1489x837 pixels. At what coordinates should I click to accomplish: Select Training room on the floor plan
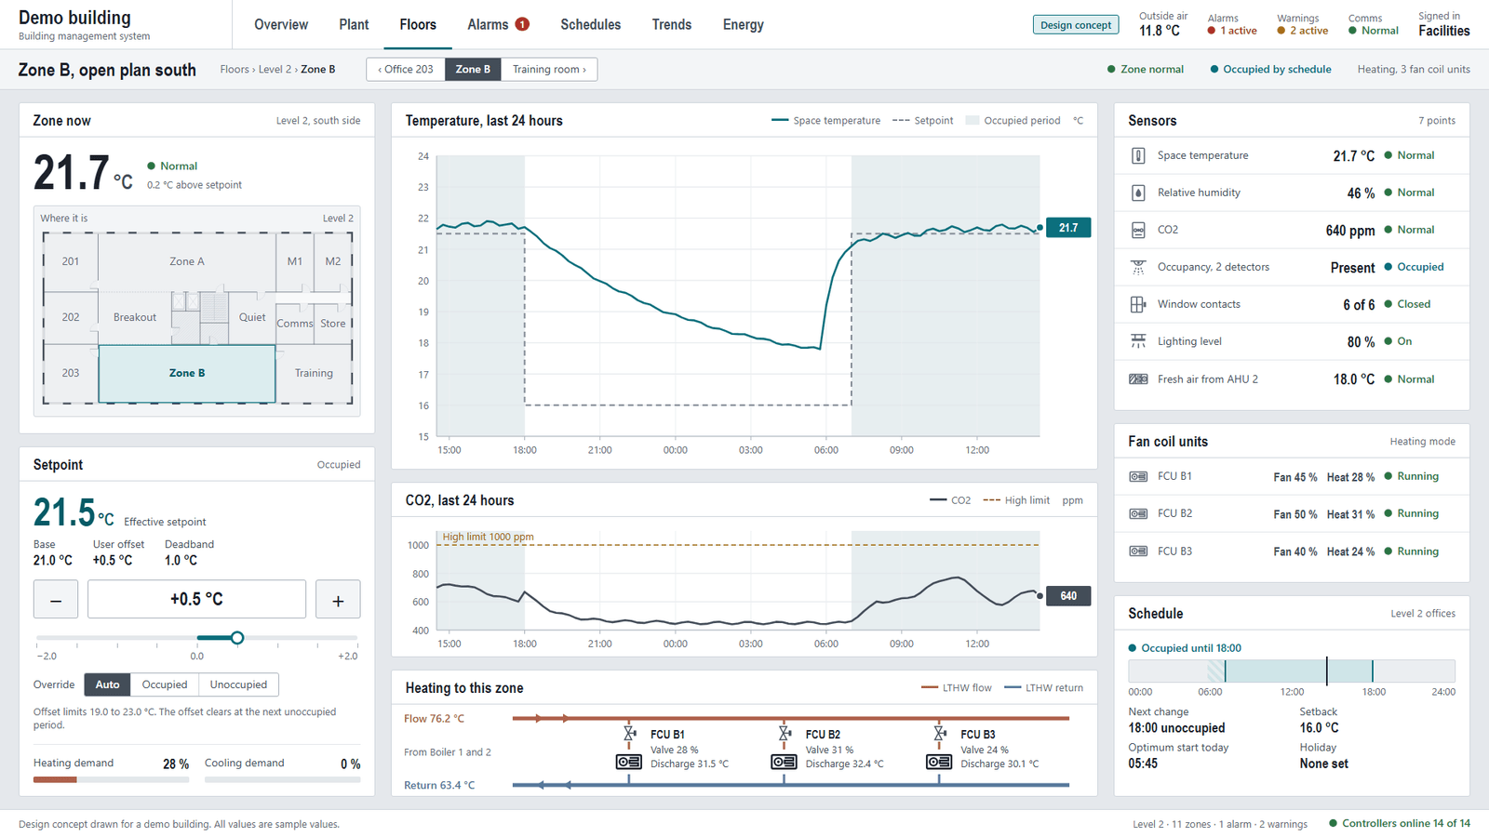(314, 374)
